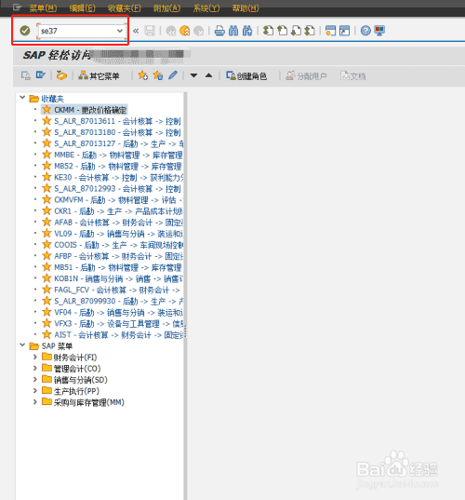Click the User Menu icon in the application toolbar
465x500 pixels.
click(26, 75)
